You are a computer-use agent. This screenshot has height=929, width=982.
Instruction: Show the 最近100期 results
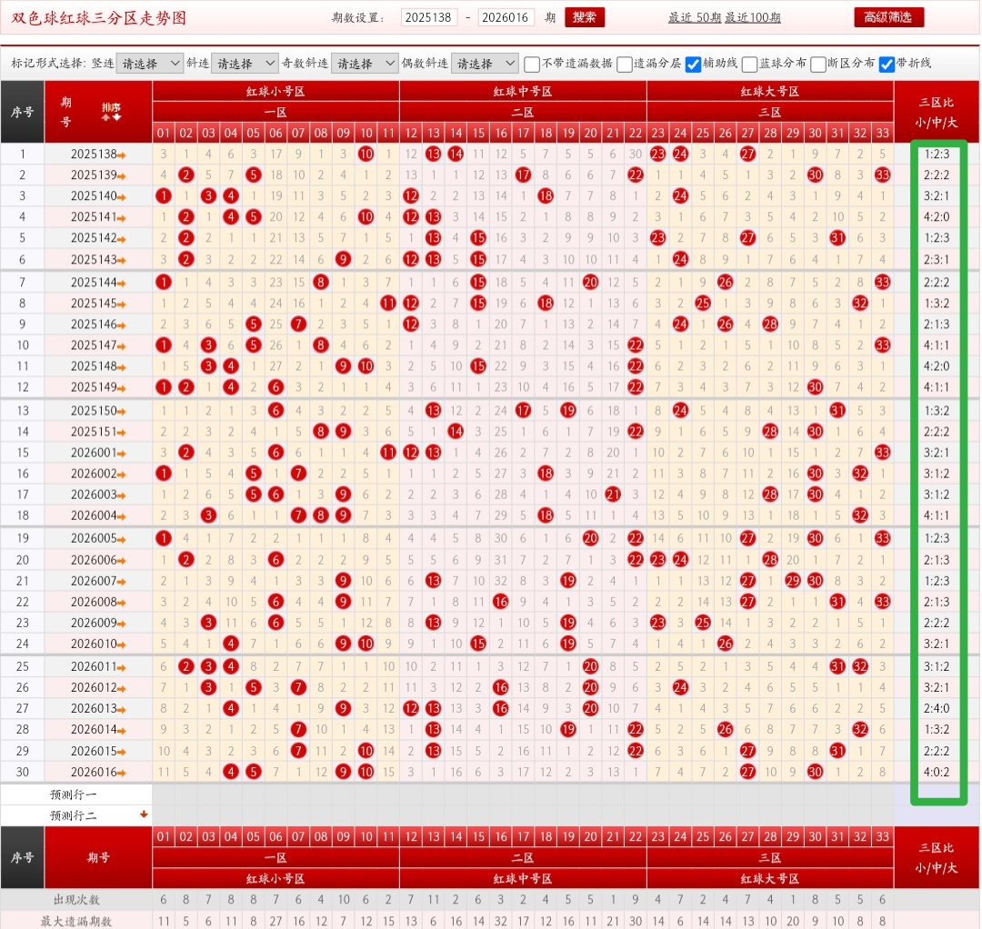point(753,17)
